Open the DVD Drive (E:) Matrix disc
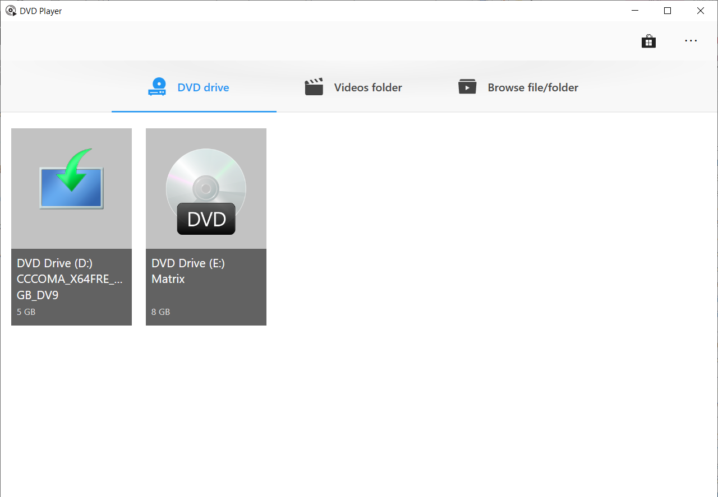This screenshot has height=497, width=718. (206, 226)
